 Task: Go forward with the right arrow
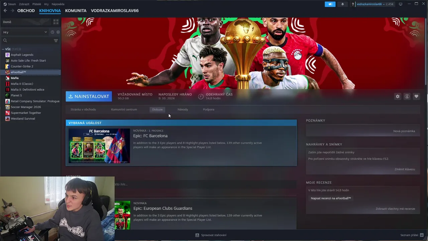pyautogui.click(x=12, y=11)
